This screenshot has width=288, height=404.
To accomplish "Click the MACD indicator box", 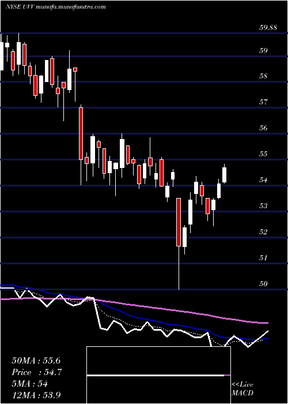I will coord(158,375).
